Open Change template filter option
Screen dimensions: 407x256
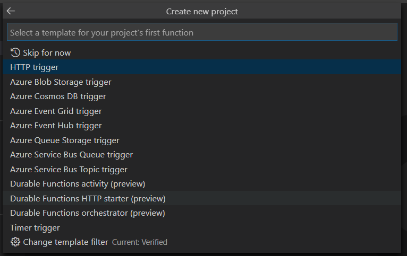click(x=65, y=242)
